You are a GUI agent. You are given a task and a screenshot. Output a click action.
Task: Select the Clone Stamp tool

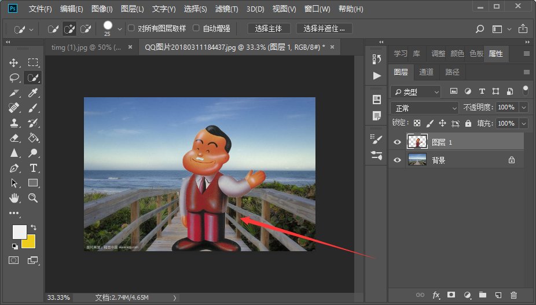pyautogui.click(x=14, y=123)
